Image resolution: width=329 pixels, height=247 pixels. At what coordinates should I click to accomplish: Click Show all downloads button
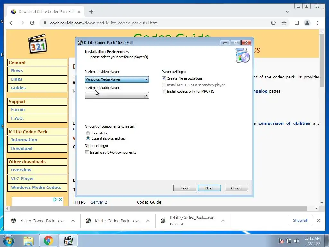tap(300, 220)
